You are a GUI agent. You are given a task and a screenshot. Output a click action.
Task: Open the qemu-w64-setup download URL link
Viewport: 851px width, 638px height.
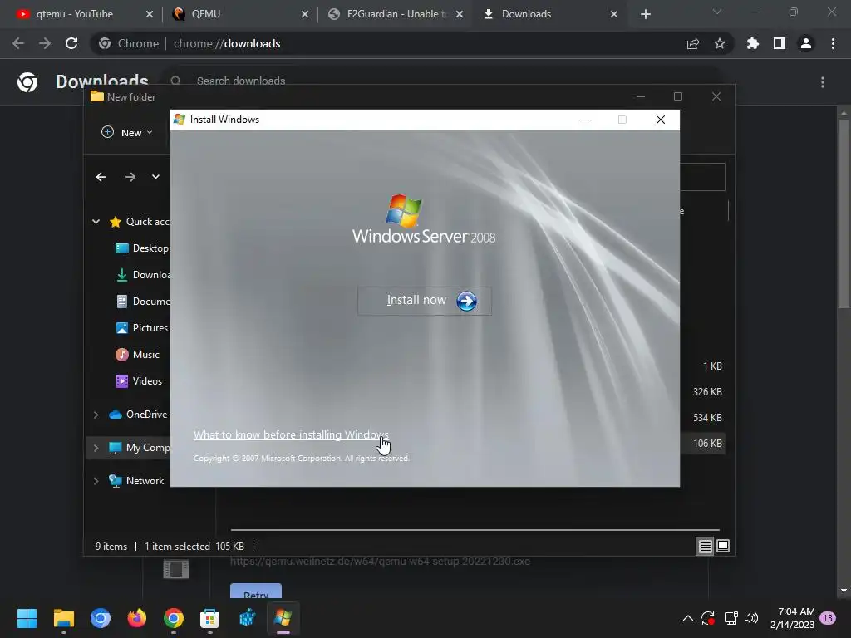[x=380, y=561]
